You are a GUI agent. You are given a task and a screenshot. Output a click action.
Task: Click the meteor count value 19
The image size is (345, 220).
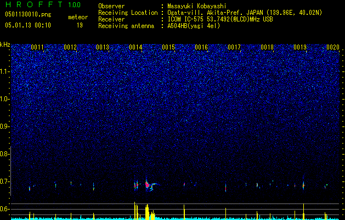point(80,25)
